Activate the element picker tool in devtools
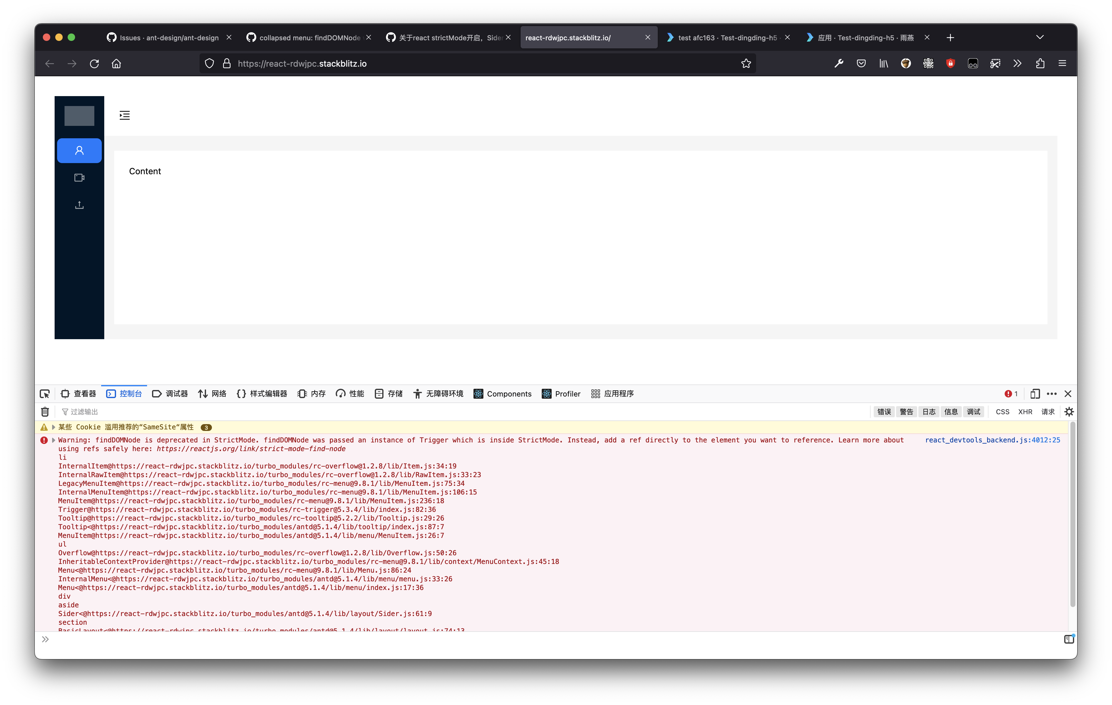1112x705 pixels. [x=44, y=393]
